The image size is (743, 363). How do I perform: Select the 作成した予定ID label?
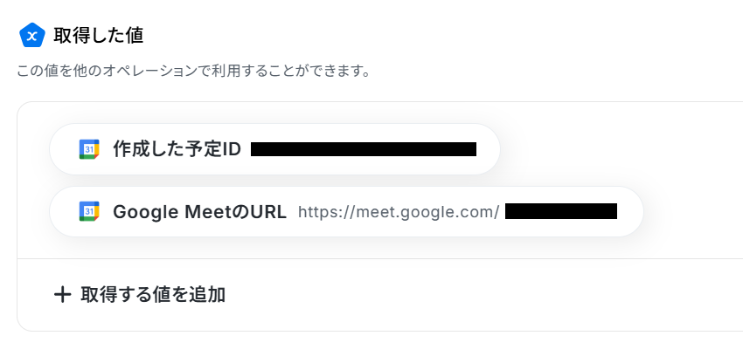(x=177, y=149)
